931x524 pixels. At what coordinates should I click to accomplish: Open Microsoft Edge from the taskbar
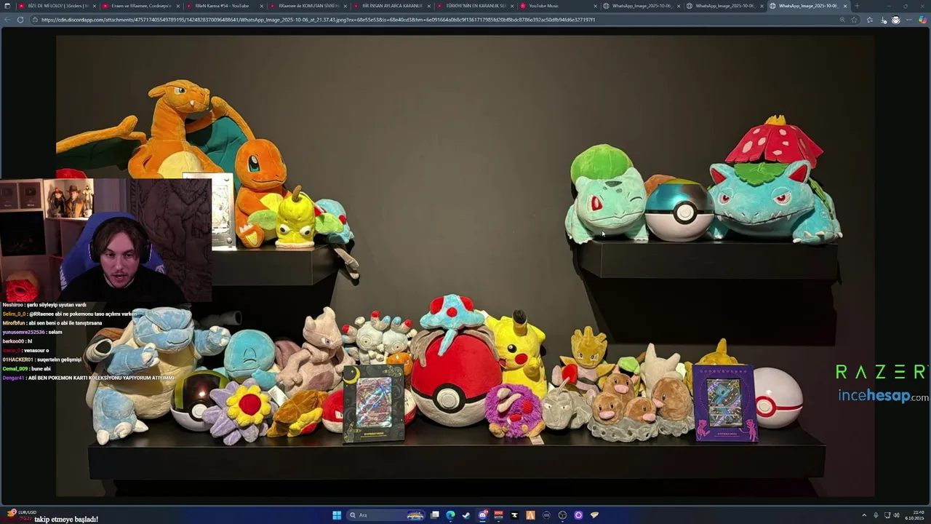450,515
